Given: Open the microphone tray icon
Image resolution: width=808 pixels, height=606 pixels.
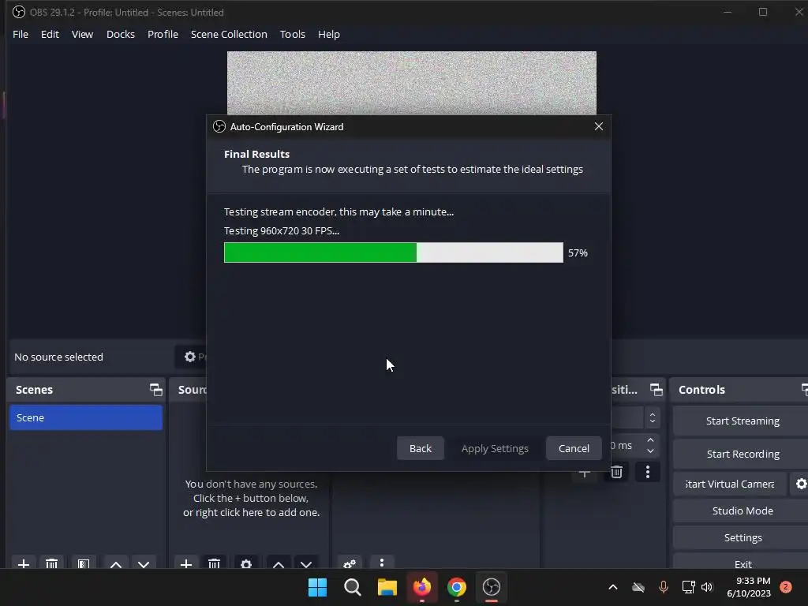Looking at the screenshot, I should [x=663, y=587].
